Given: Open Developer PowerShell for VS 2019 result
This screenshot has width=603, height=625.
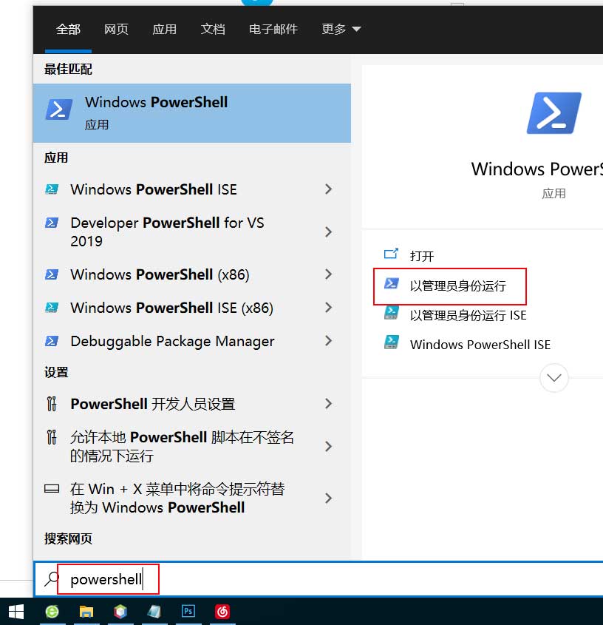Looking at the screenshot, I should [192, 232].
